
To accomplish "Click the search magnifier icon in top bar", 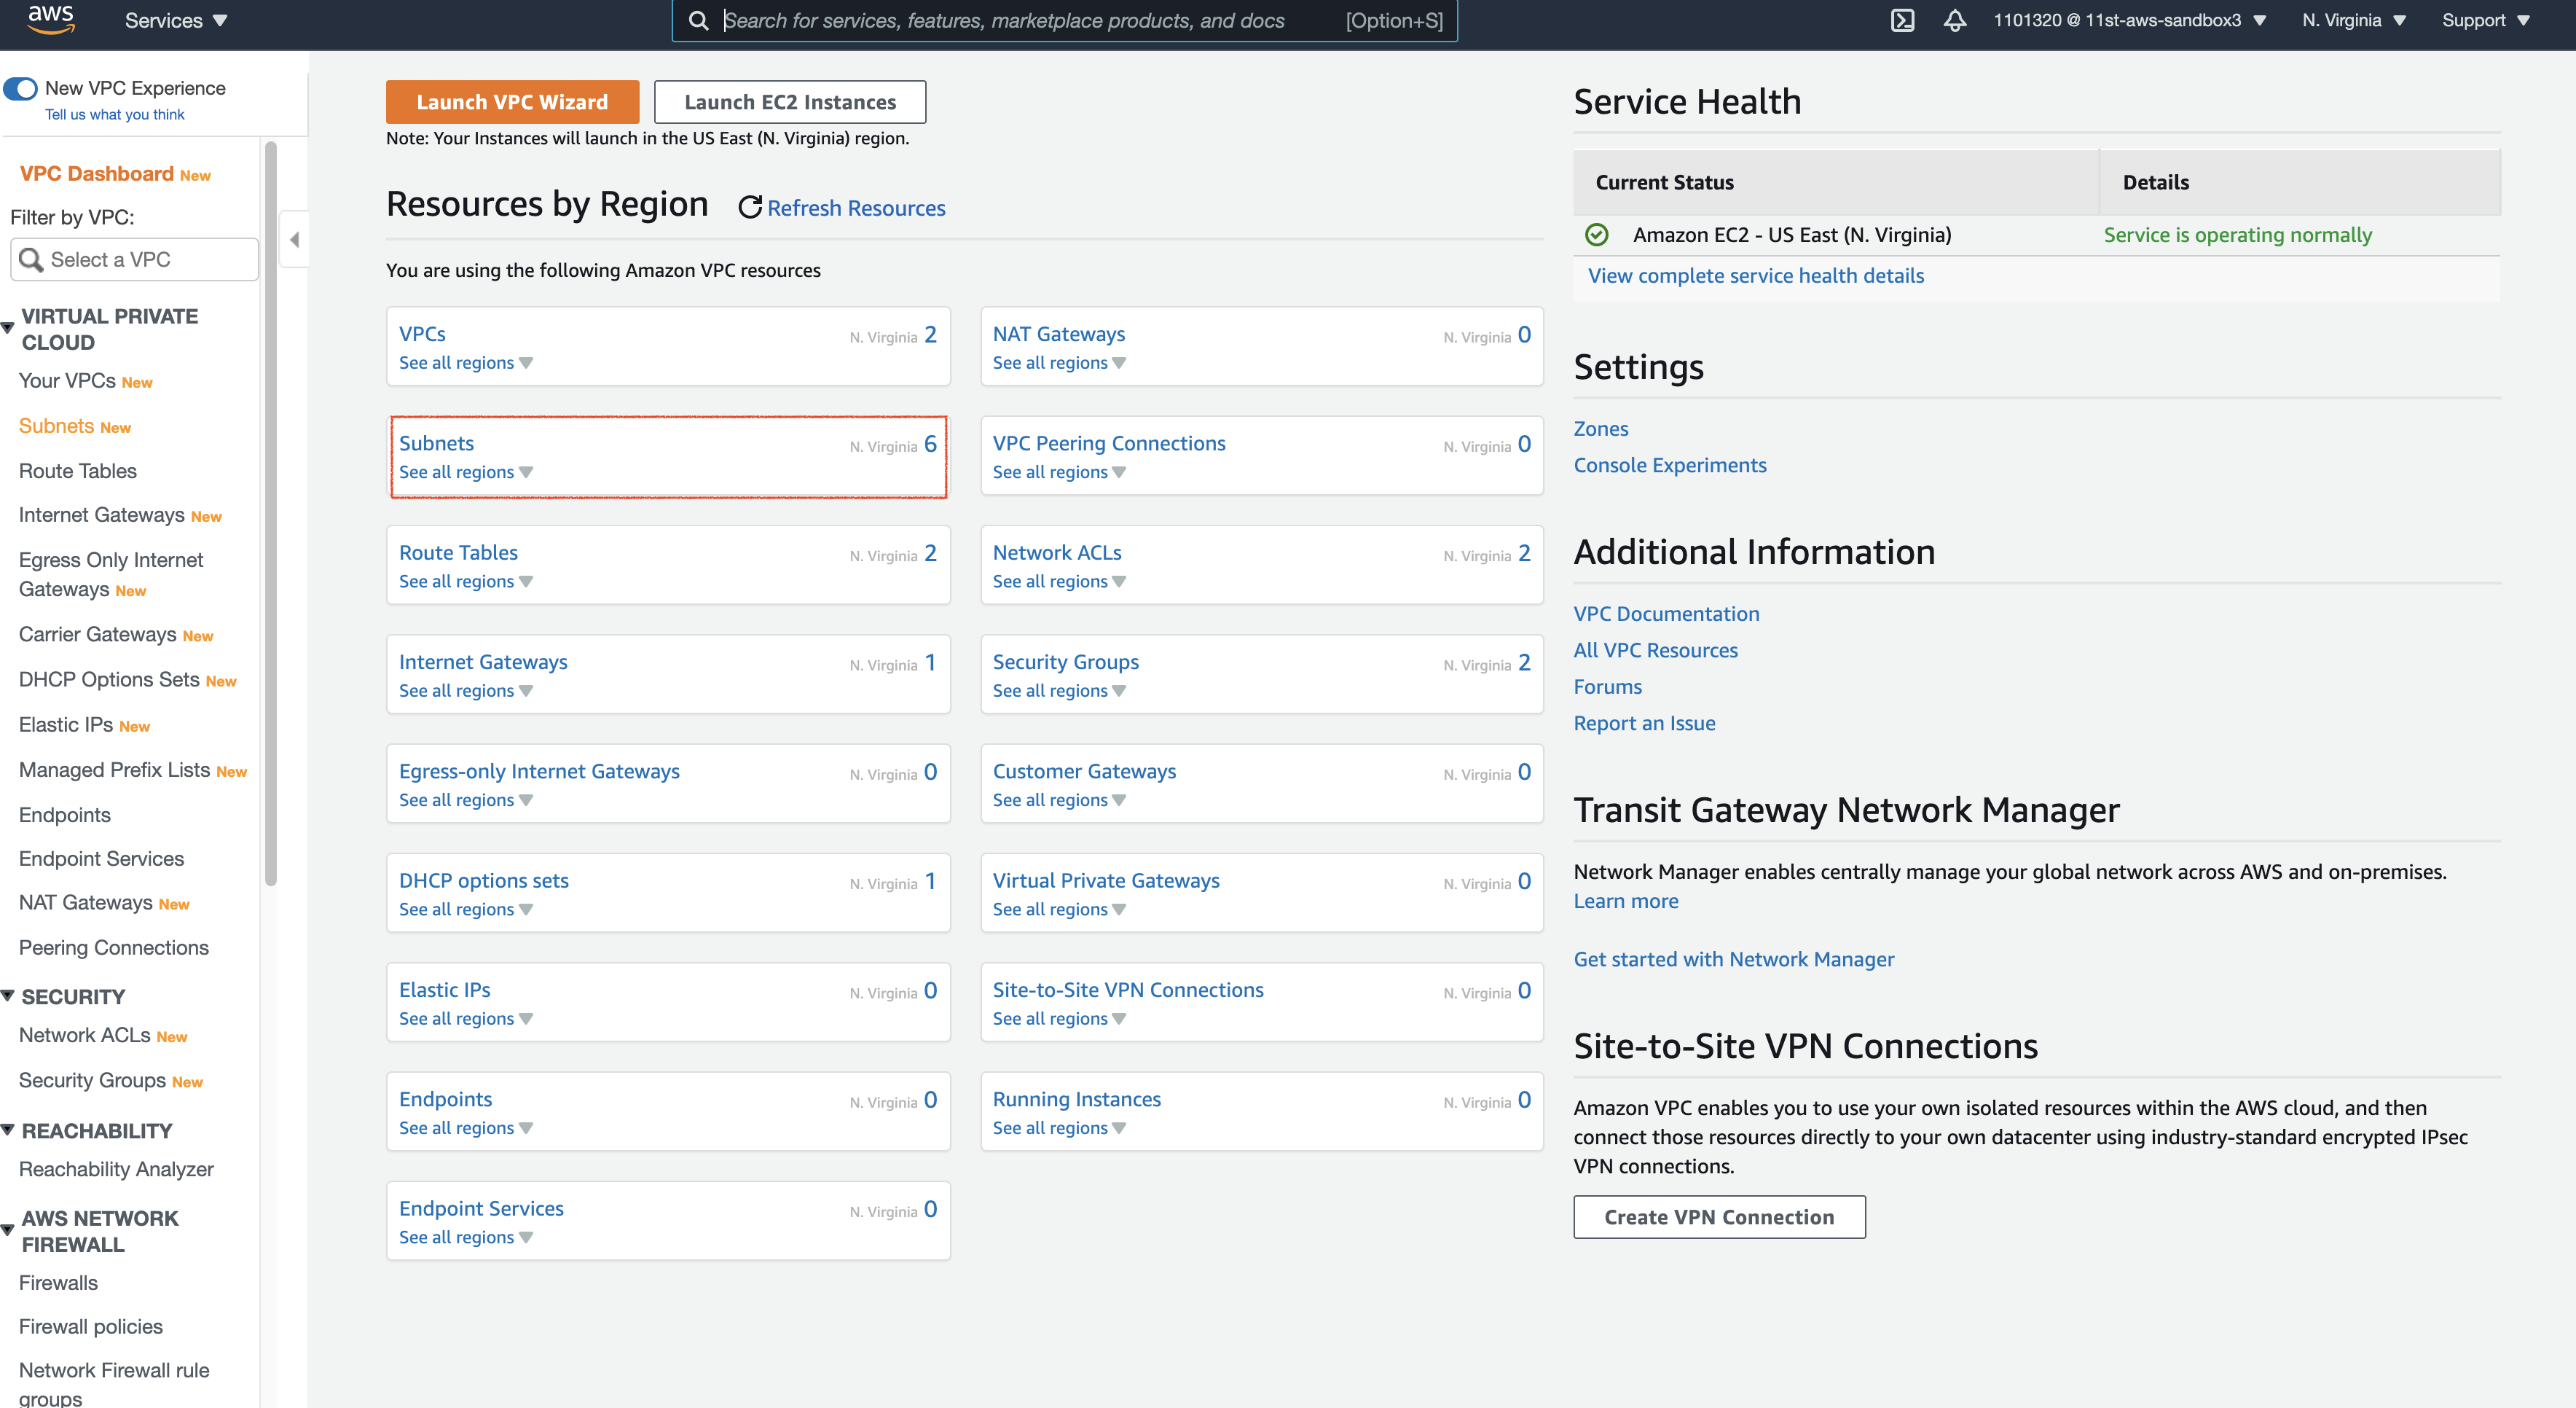I will [699, 20].
